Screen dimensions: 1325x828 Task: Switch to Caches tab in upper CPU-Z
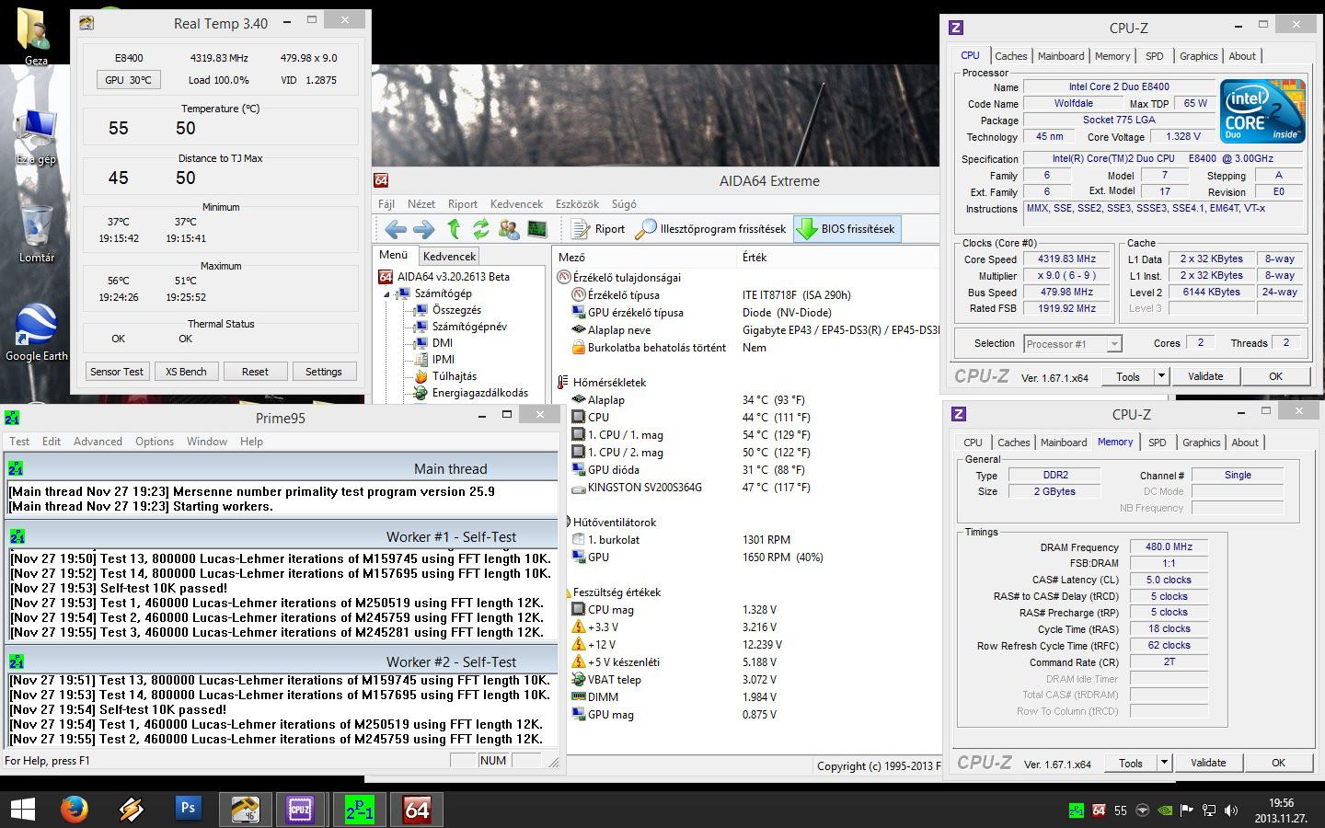[1010, 56]
